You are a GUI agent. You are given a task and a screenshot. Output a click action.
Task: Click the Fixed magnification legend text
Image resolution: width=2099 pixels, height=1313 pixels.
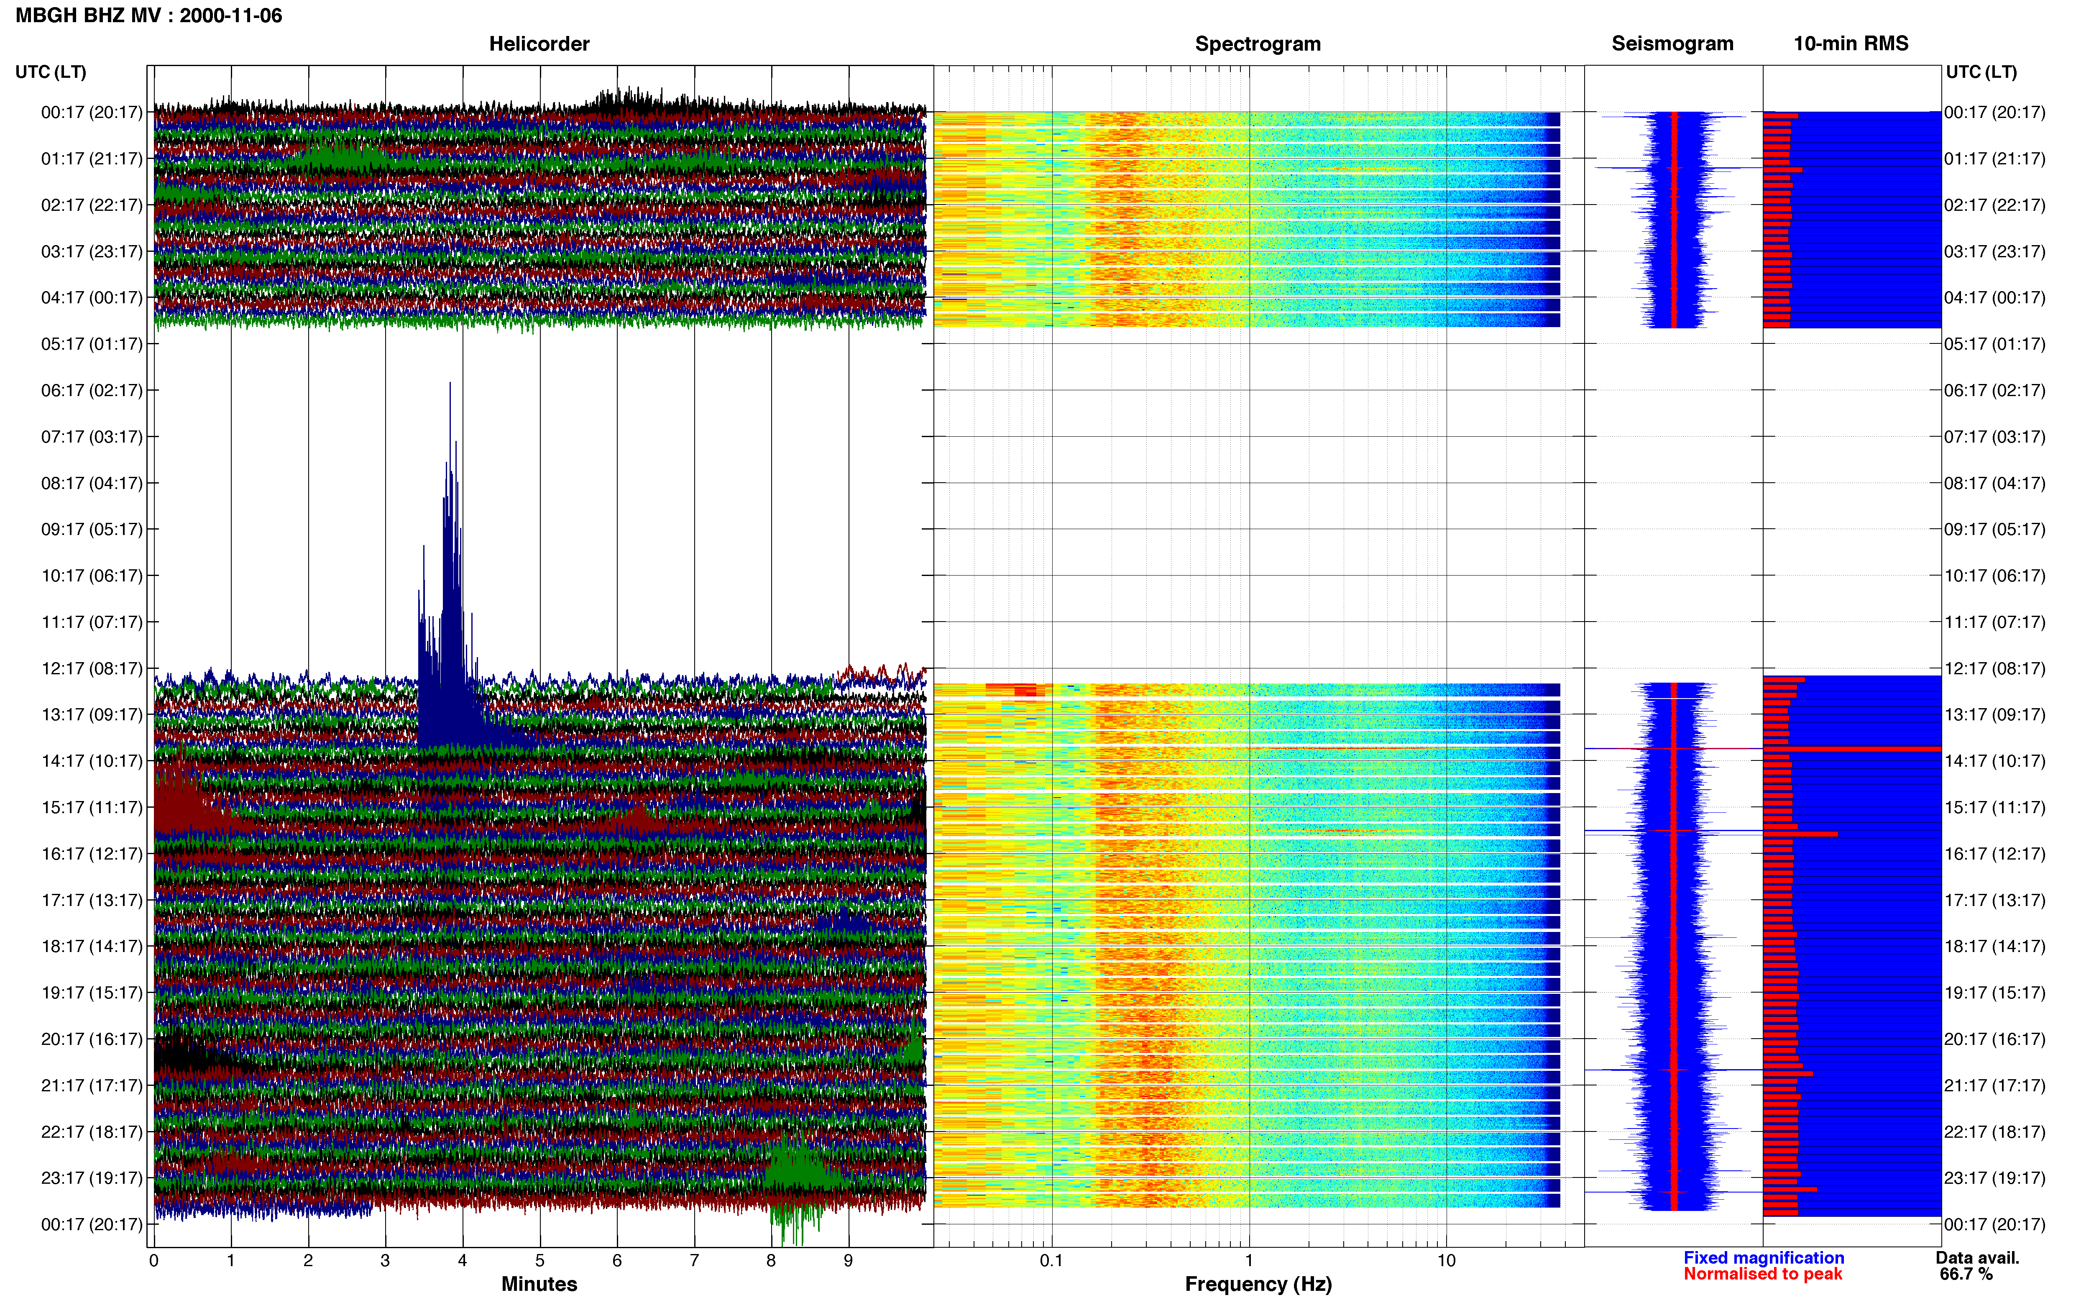[1764, 1257]
